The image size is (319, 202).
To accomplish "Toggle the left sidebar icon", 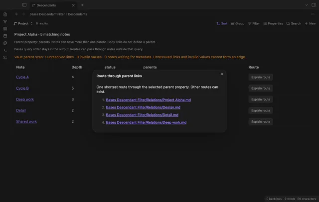I will click(x=24, y=5).
